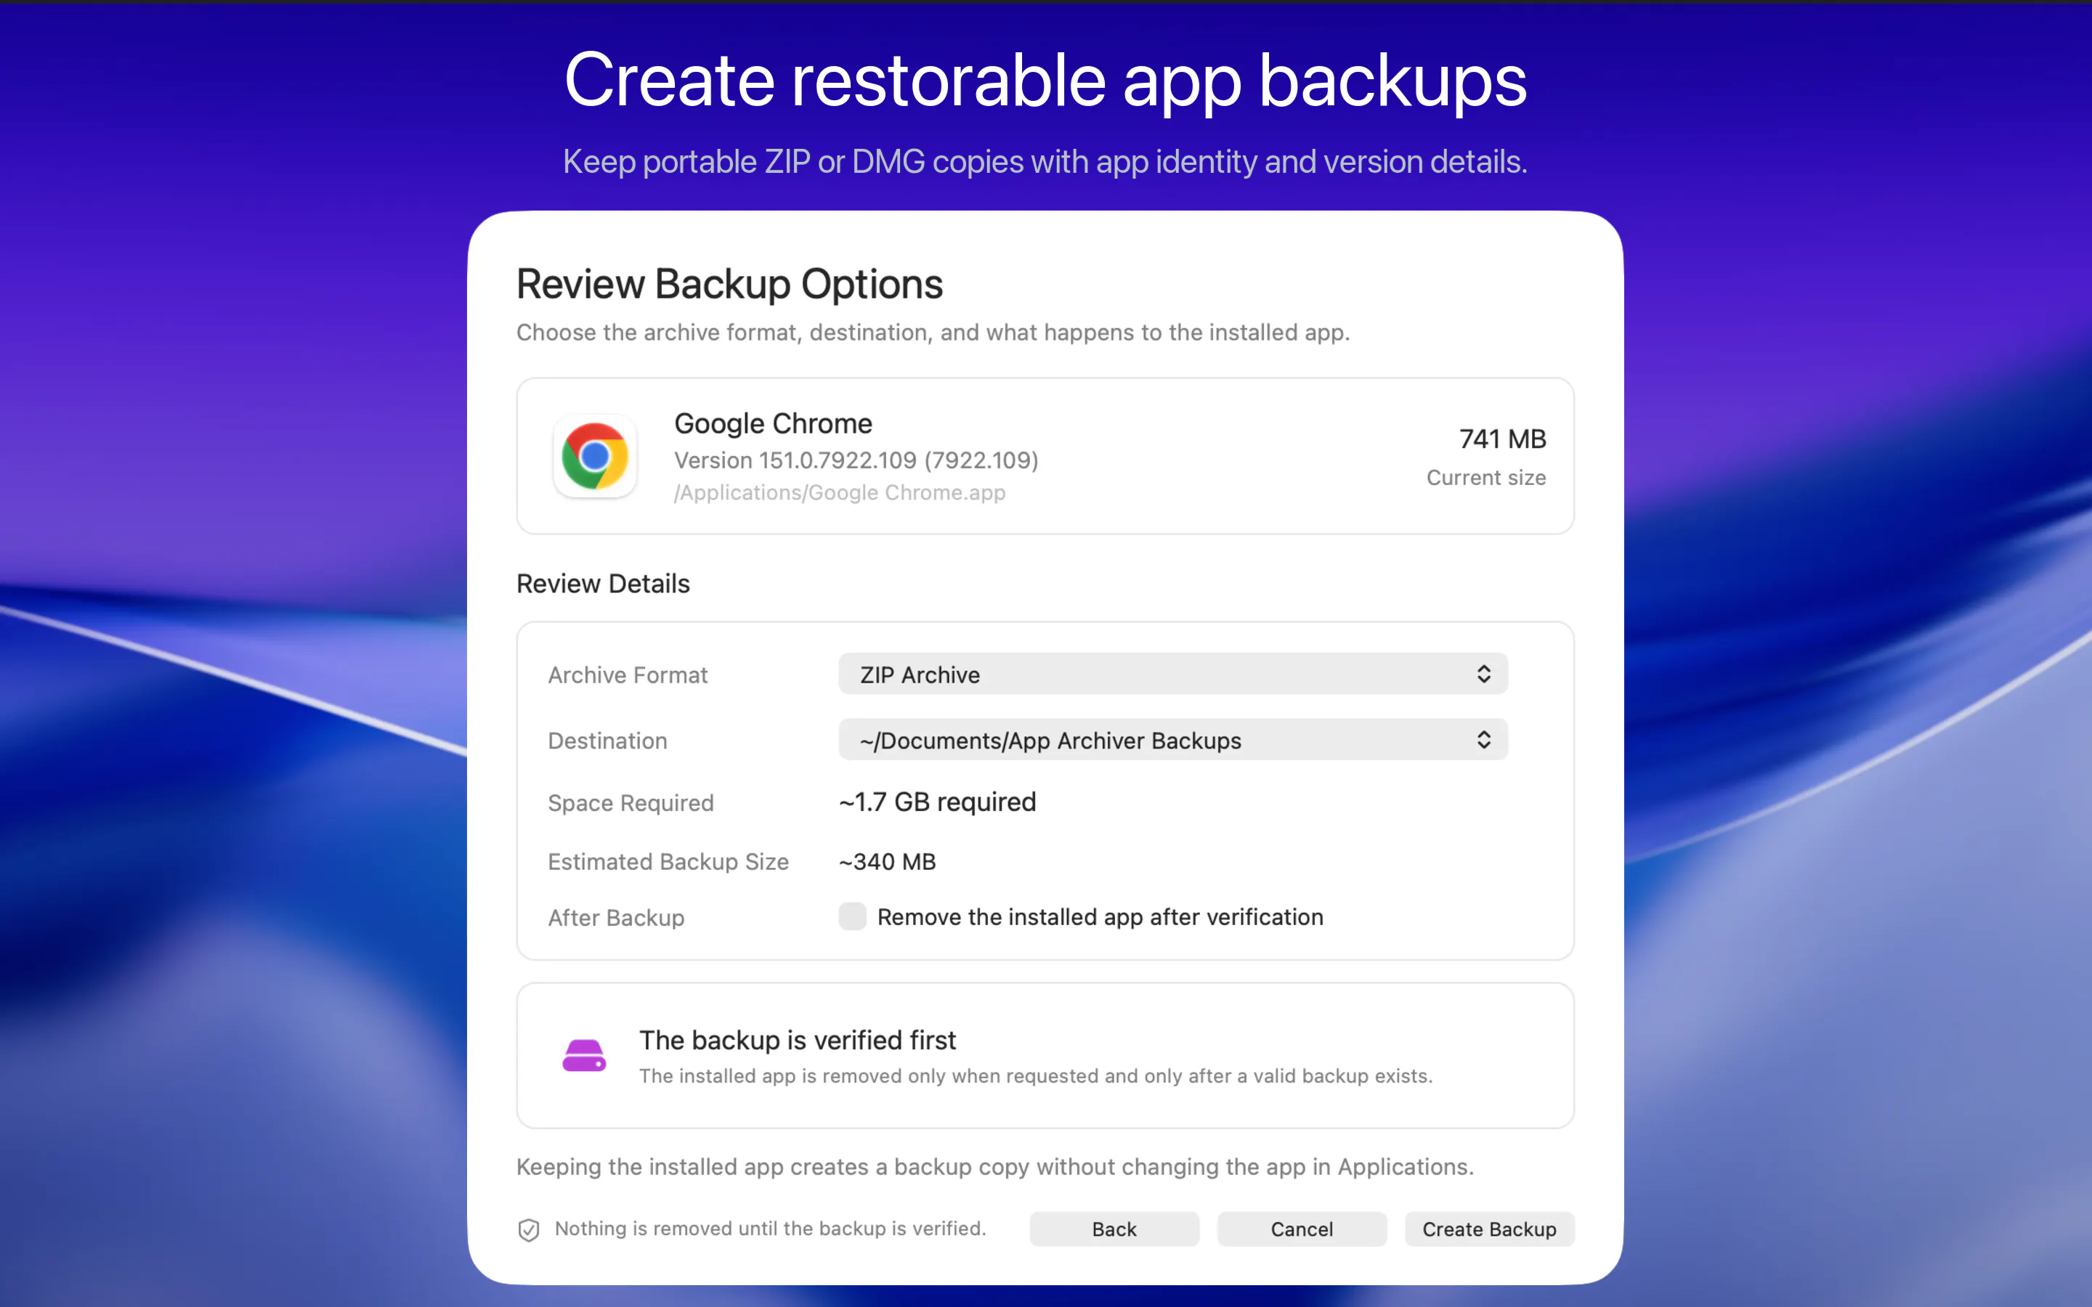Click The backup is verified first title
The image size is (2092, 1307).
(x=798, y=1040)
